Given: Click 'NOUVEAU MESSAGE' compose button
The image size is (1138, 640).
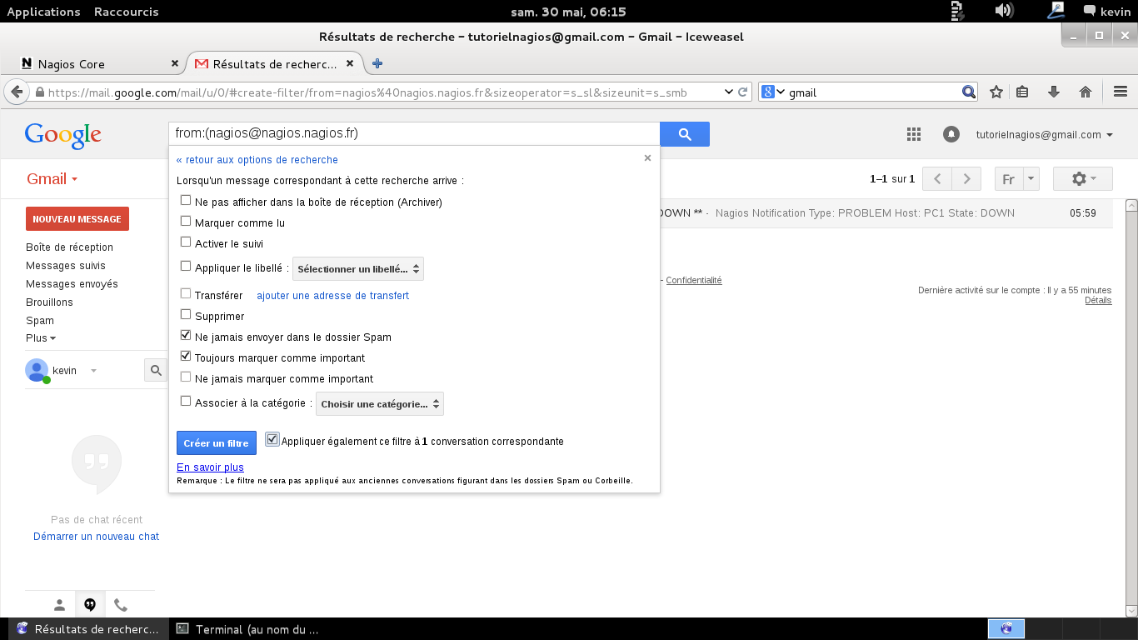Looking at the screenshot, I should [x=77, y=219].
